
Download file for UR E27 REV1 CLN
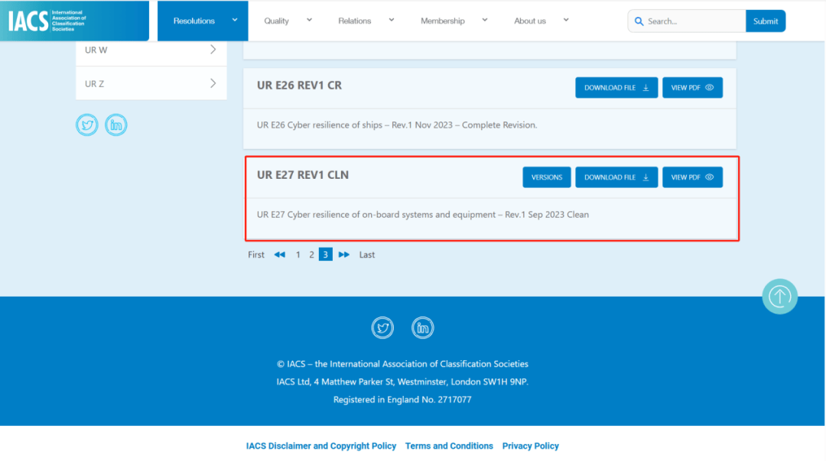pyautogui.click(x=616, y=177)
